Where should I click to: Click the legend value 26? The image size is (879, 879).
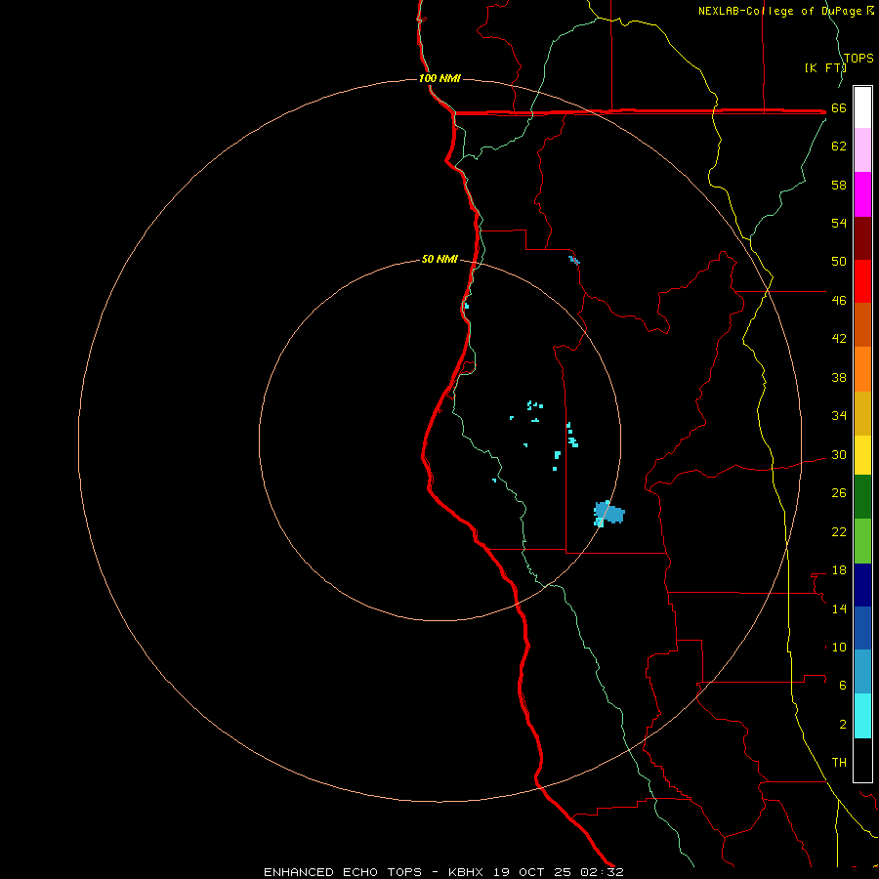tap(839, 493)
